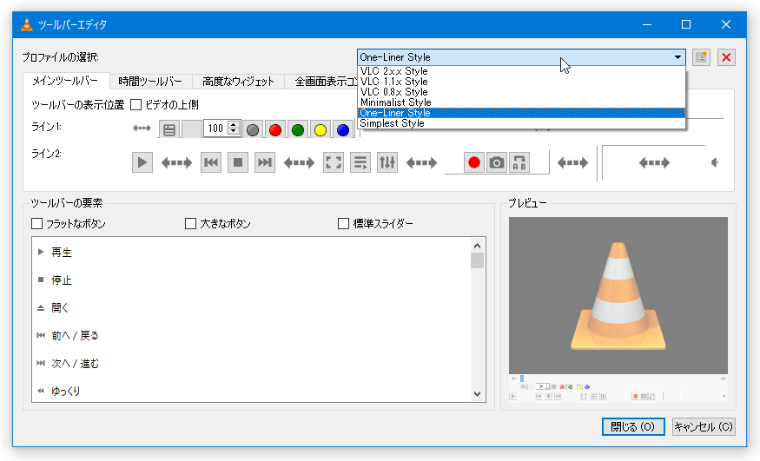Click the blue teletext button
This screenshot has height=461, width=760.
point(343,129)
